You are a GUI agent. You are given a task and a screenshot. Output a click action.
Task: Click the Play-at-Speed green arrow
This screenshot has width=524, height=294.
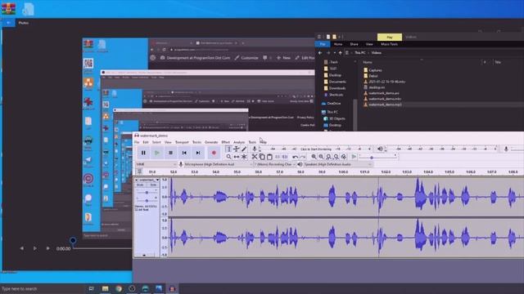(354, 157)
